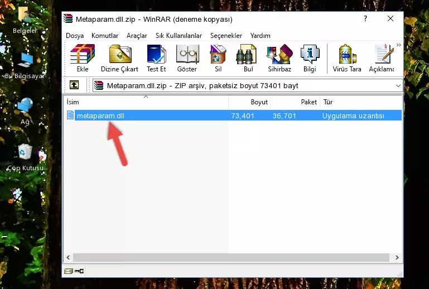The image size is (429, 289).
Task: Open the Komutlar menu
Action: click(x=105, y=36)
